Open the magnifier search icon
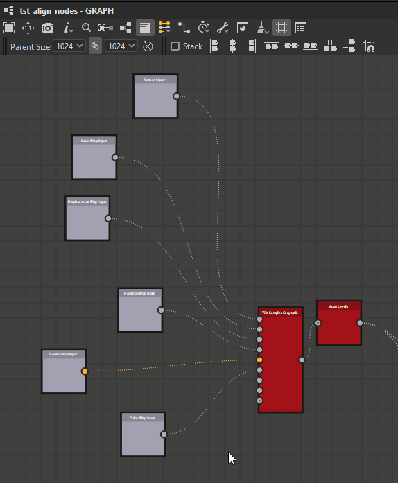The image size is (398, 483). (86, 28)
